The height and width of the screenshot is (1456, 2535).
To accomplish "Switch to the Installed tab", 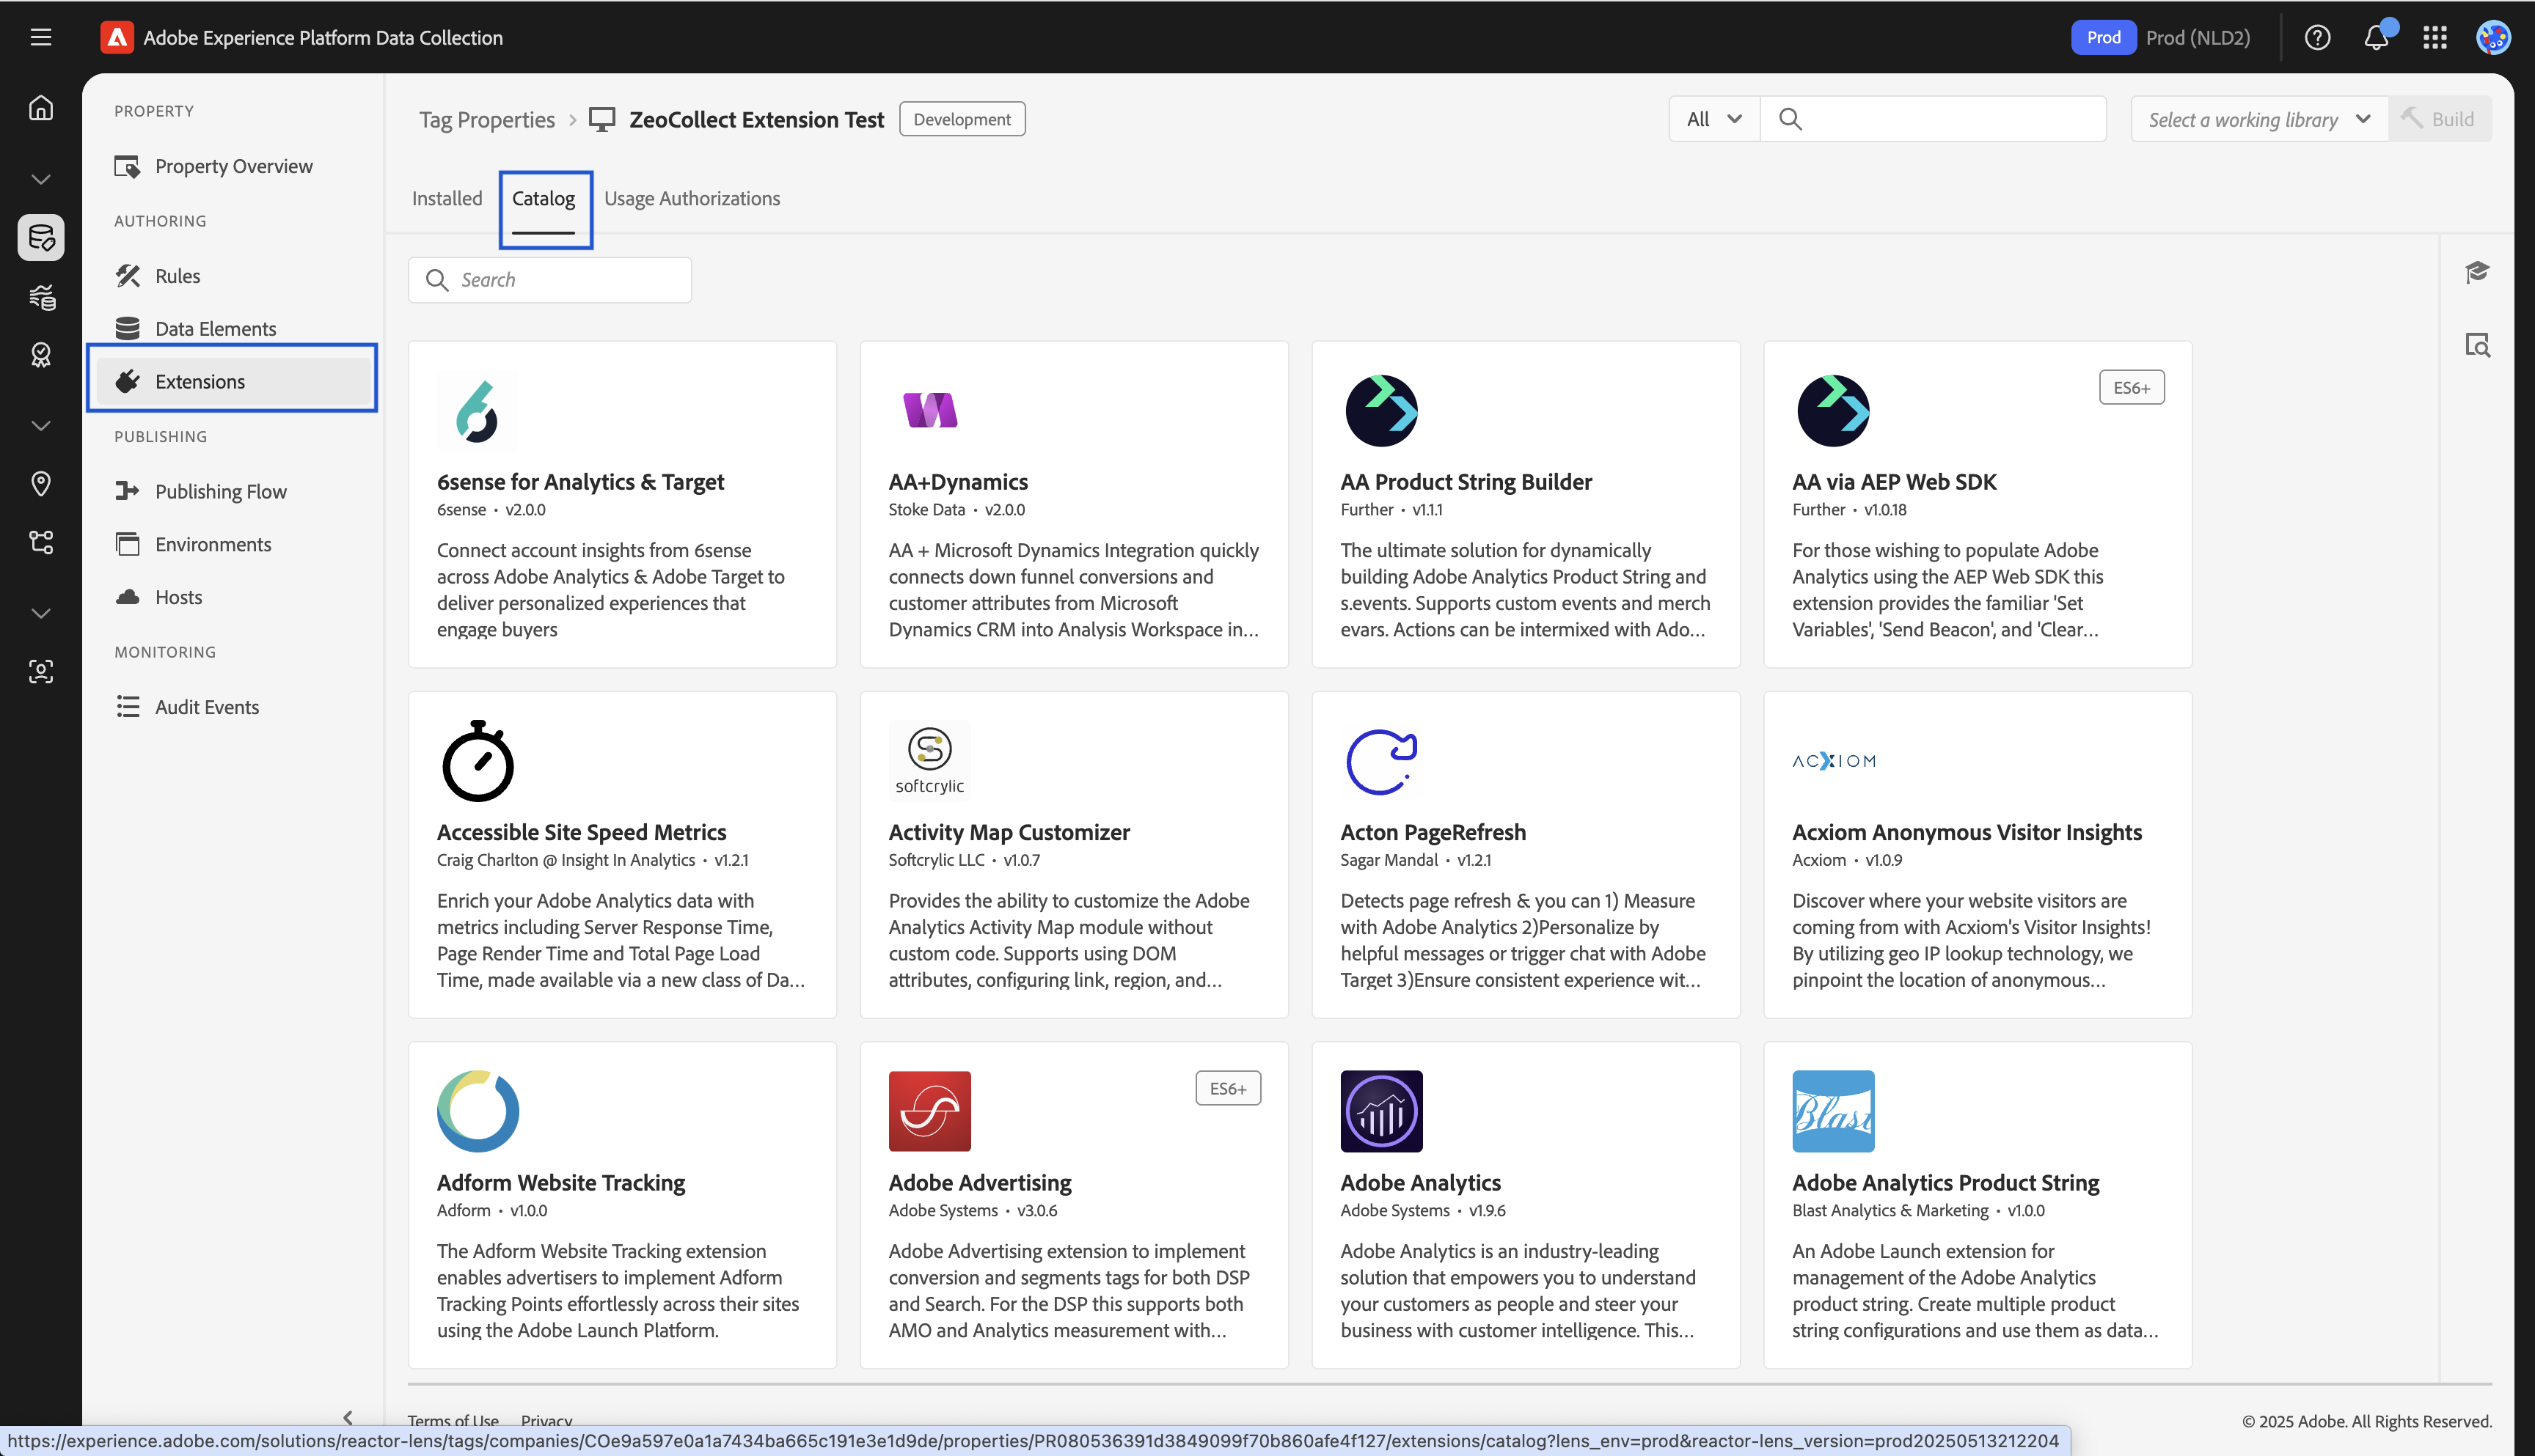I will click(x=446, y=198).
